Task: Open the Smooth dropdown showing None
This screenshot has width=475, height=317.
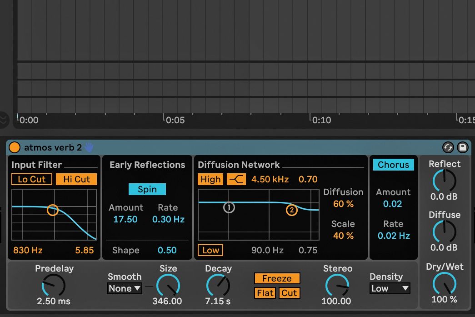Action: (x=124, y=288)
